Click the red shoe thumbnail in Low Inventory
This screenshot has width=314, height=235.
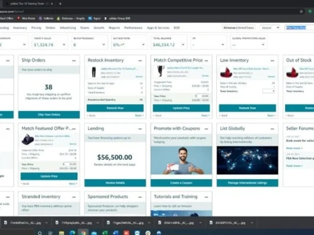226,72
